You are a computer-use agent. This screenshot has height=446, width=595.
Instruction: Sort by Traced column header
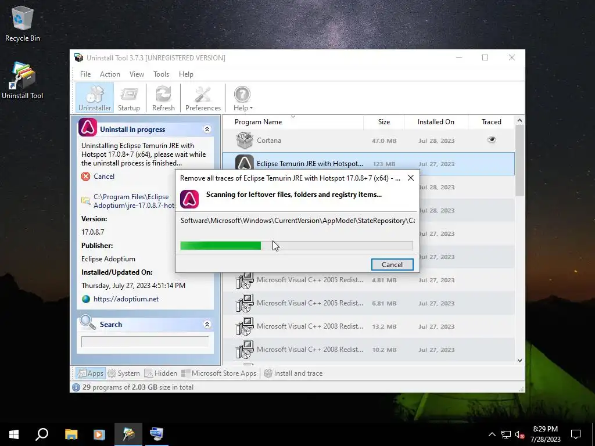[x=492, y=122]
